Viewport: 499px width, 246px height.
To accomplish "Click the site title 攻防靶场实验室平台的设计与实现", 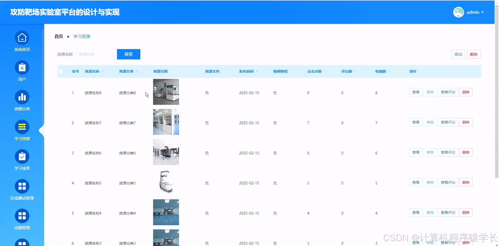I will (65, 12).
